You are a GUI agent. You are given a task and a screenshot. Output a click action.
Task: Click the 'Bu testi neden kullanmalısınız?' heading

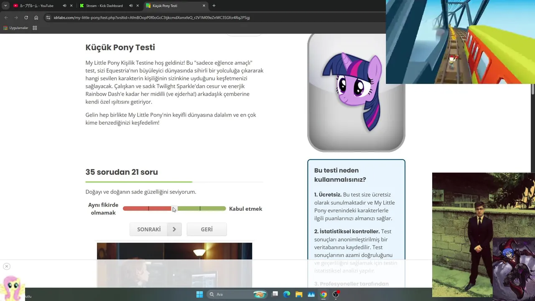point(340,175)
